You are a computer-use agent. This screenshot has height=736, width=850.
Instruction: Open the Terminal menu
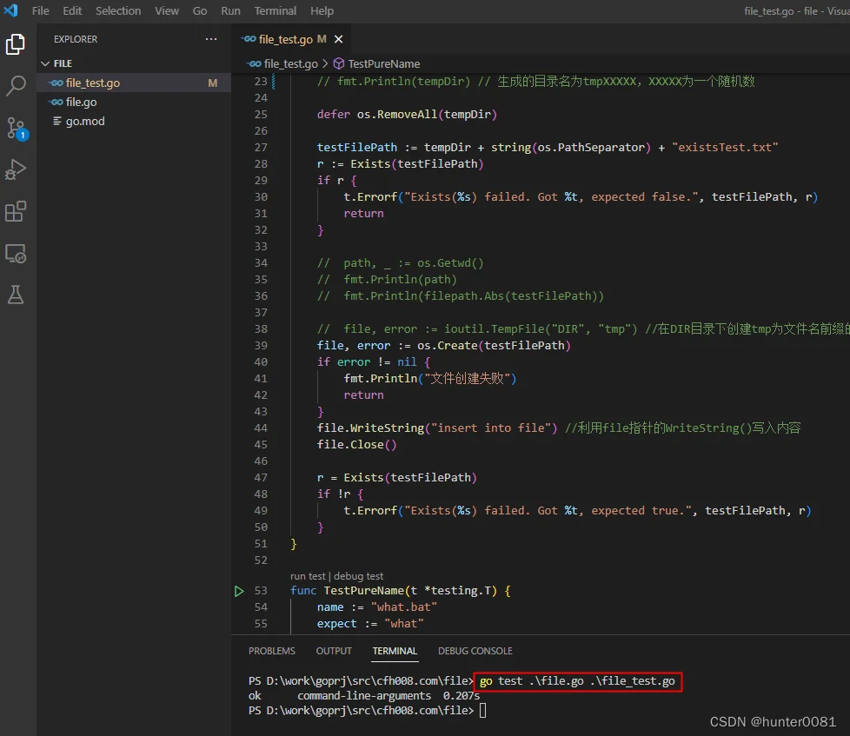(275, 10)
